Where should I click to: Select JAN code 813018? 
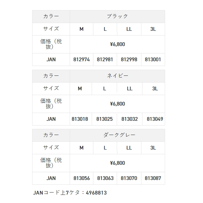80,119
